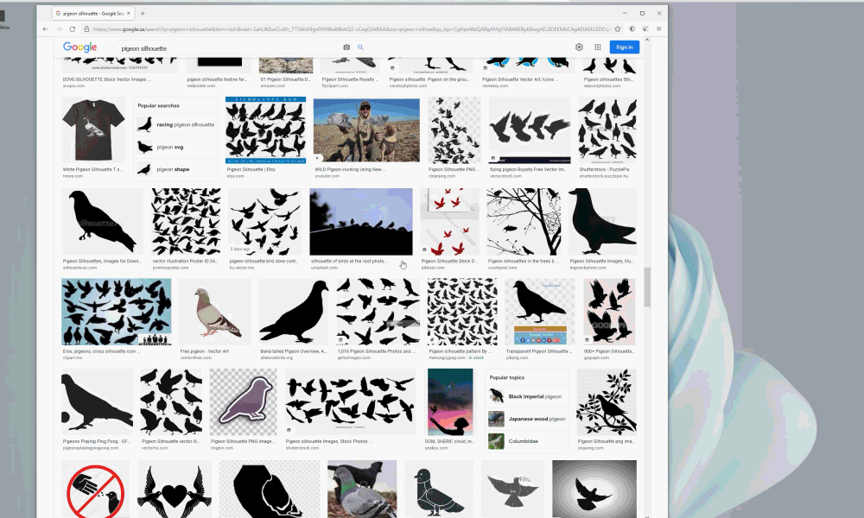Viewport: 864px width, 518px height.
Task: Open the Google apps grid
Action: tap(597, 47)
